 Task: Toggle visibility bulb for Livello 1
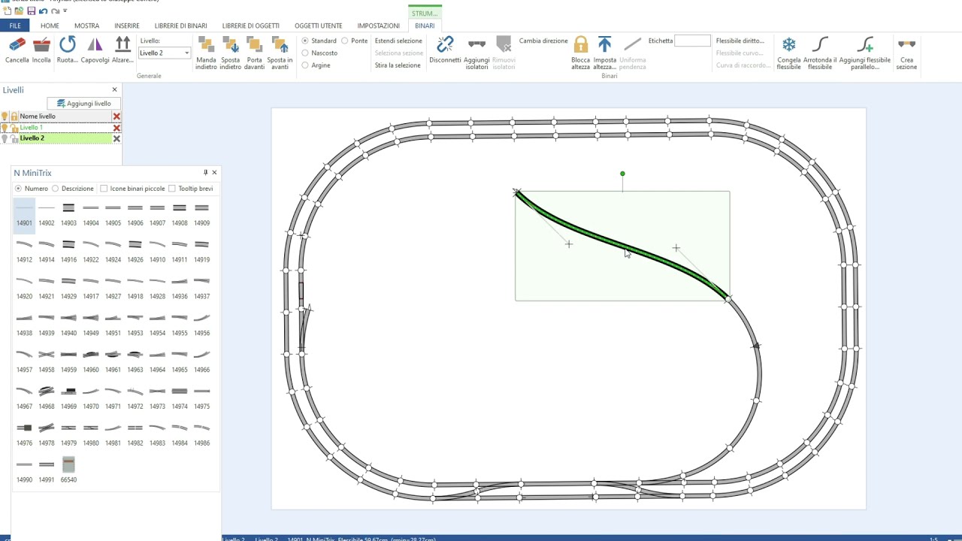point(5,128)
